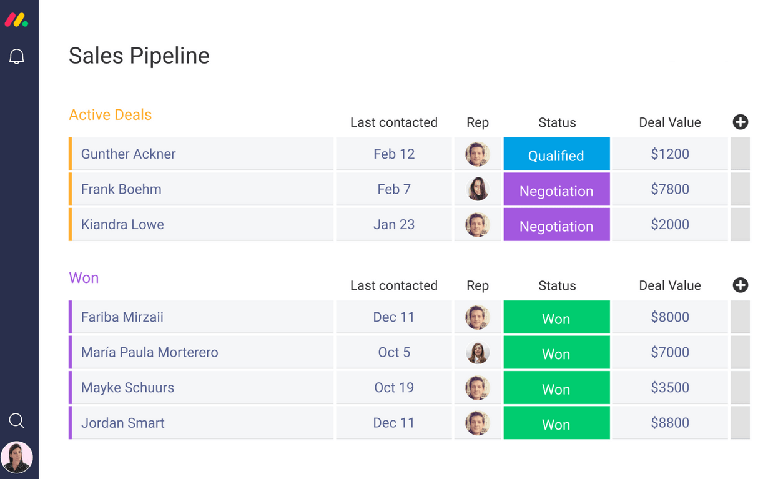Screen dimensions: 773x479
Task: Add column with plus icon in Won group
Action: coord(740,285)
